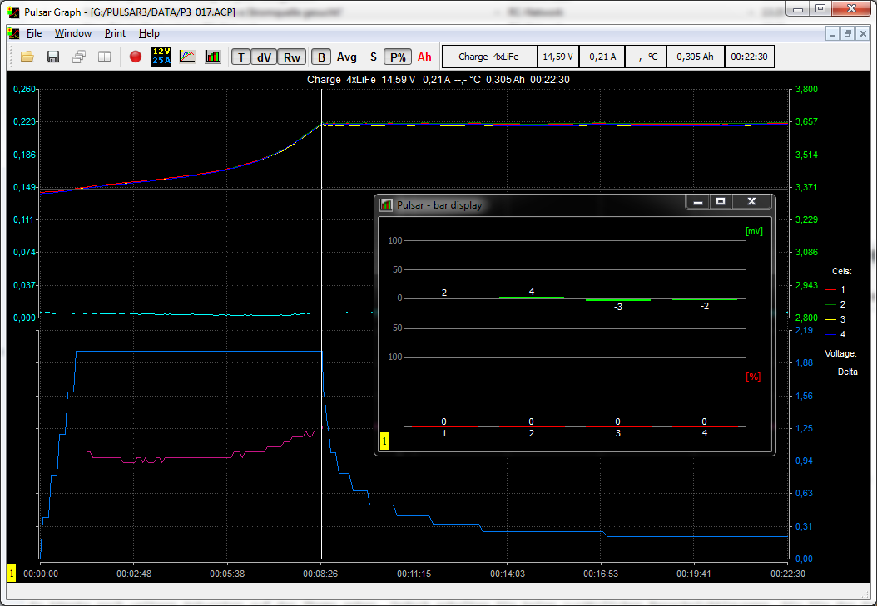Click the 14,59 V voltage field
877x606 pixels.
[558, 57]
